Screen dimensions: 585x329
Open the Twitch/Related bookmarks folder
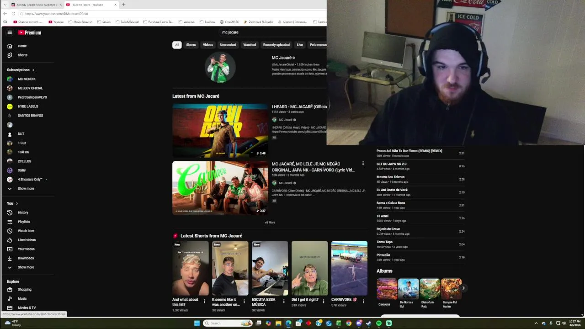coord(127,22)
